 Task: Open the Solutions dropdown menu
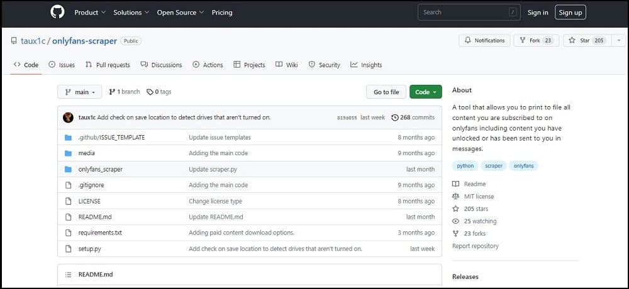pos(131,13)
